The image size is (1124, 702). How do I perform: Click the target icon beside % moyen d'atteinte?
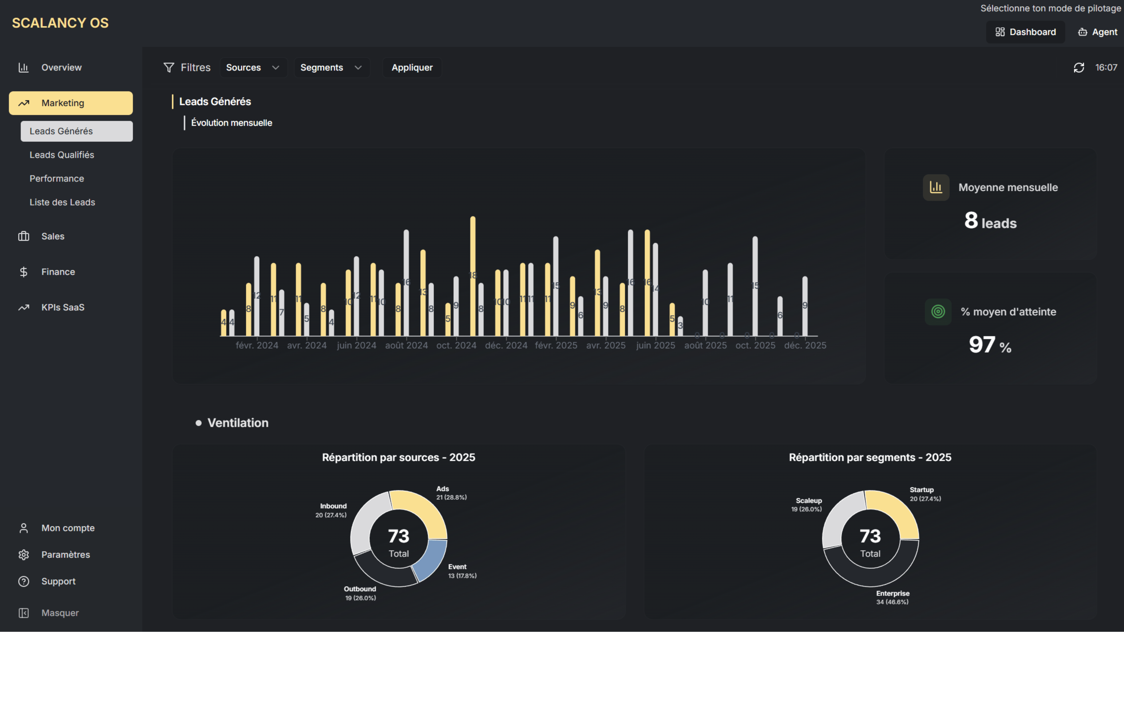[x=938, y=312]
